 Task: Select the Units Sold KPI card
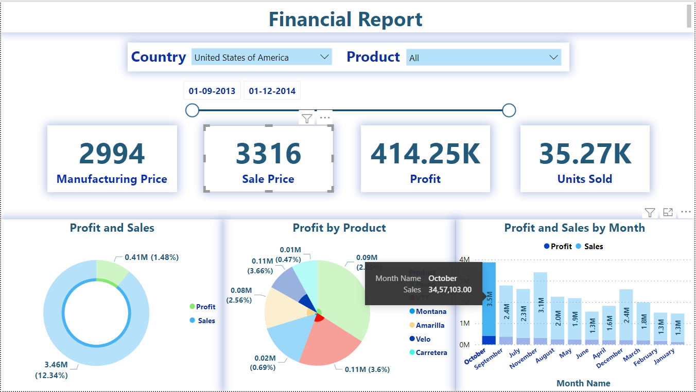(584, 158)
